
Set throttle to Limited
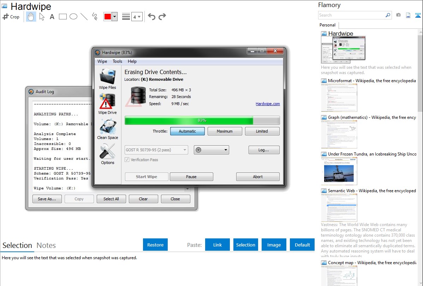[x=262, y=131]
